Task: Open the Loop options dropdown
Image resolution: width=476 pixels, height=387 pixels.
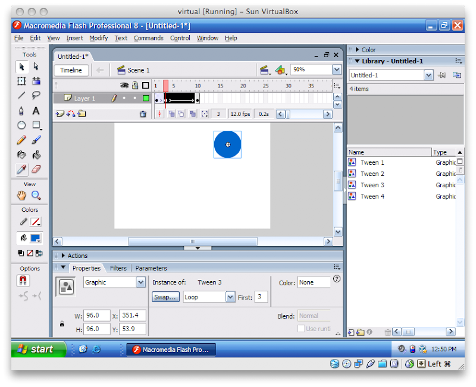Action: (x=230, y=297)
